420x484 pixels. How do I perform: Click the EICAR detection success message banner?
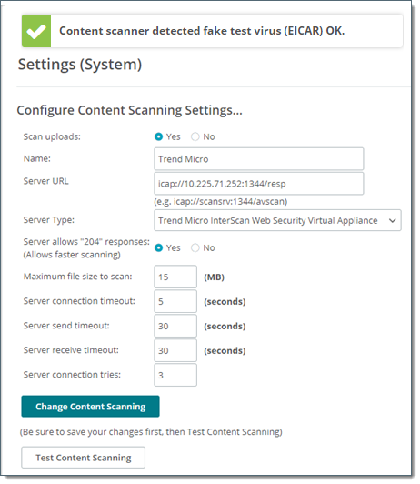(212, 31)
